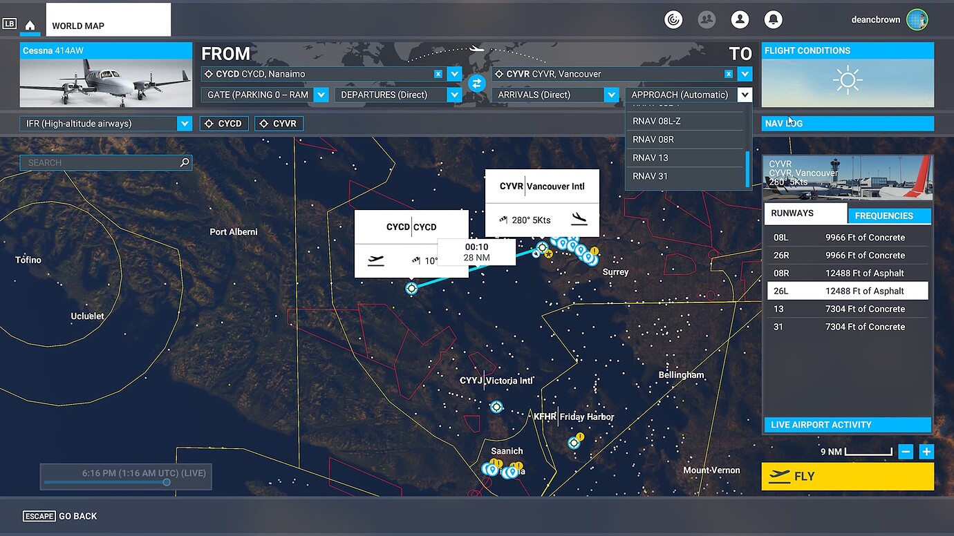Image resolution: width=954 pixels, height=536 pixels.
Task: Click GO BACK at the bottom left
Action: (77, 516)
